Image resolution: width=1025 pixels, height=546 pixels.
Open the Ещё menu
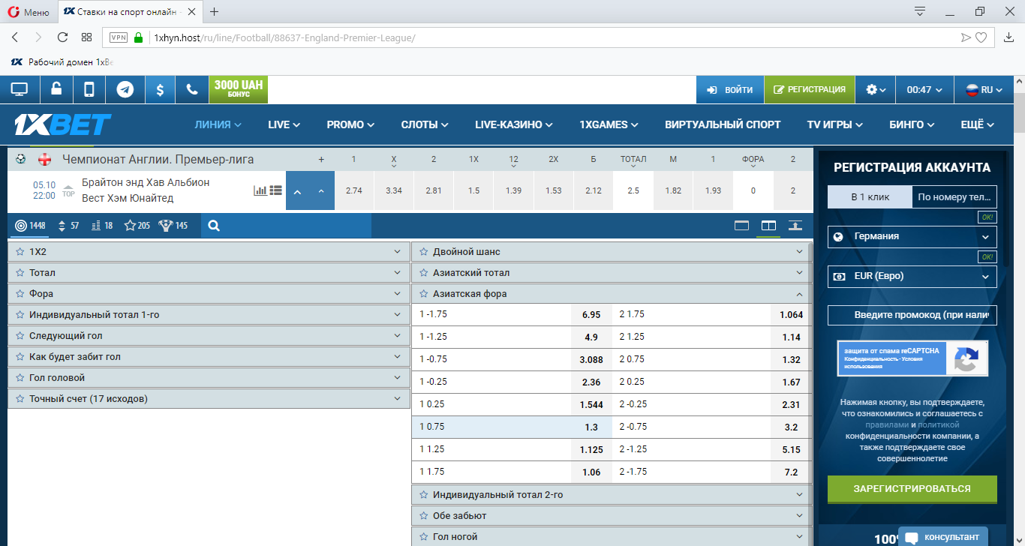pos(977,124)
